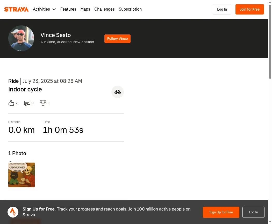
Task: Open Vince Sesto's profile picture
Action: coord(21,38)
